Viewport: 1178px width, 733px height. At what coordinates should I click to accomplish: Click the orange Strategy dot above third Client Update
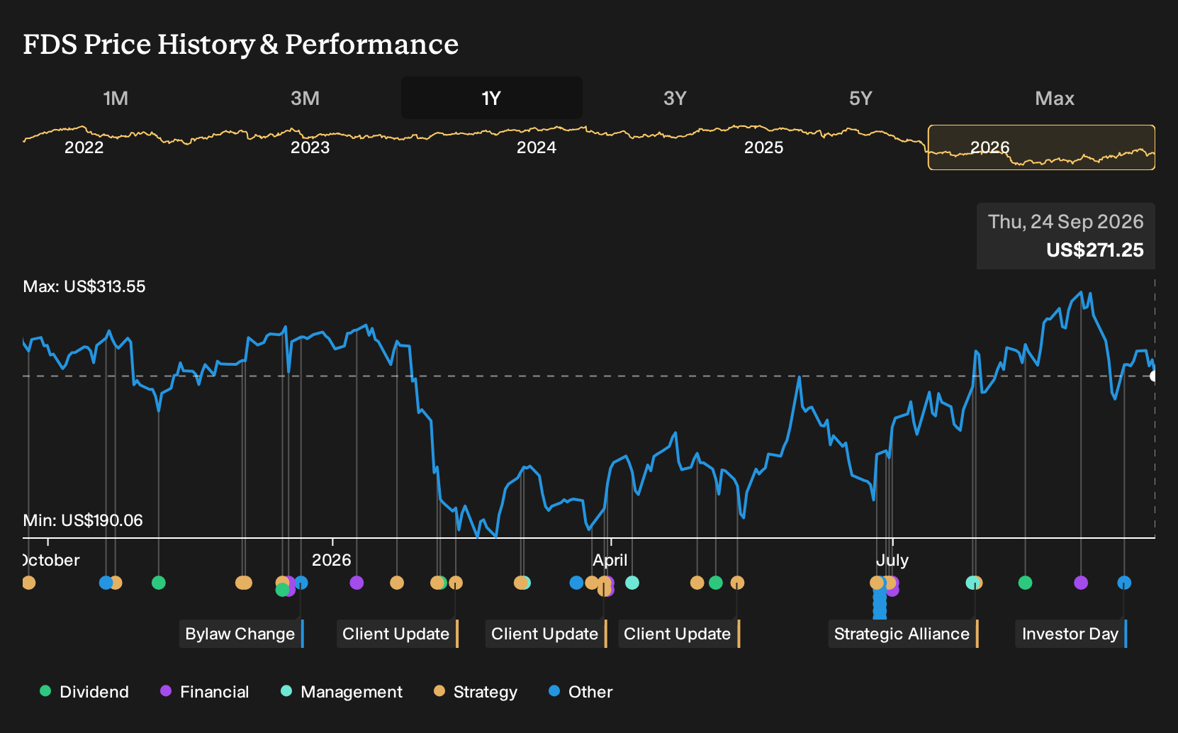(x=737, y=583)
